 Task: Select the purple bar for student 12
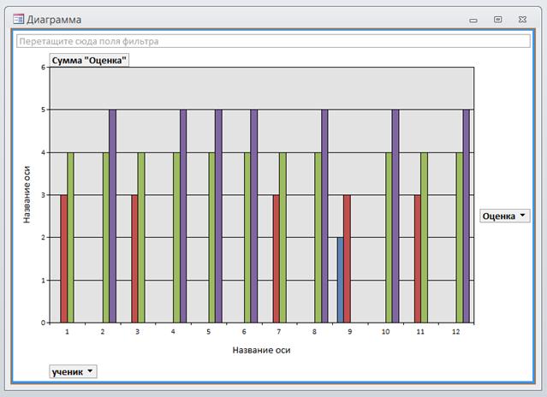[467, 216]
